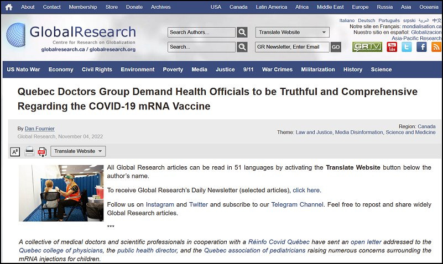The image size is (443, 264).
Task: Open the Militarization category
Action: point(318,70)
